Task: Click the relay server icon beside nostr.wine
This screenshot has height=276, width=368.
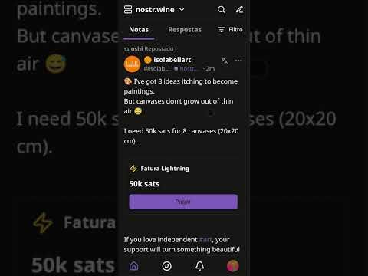Action: (128, 10)
